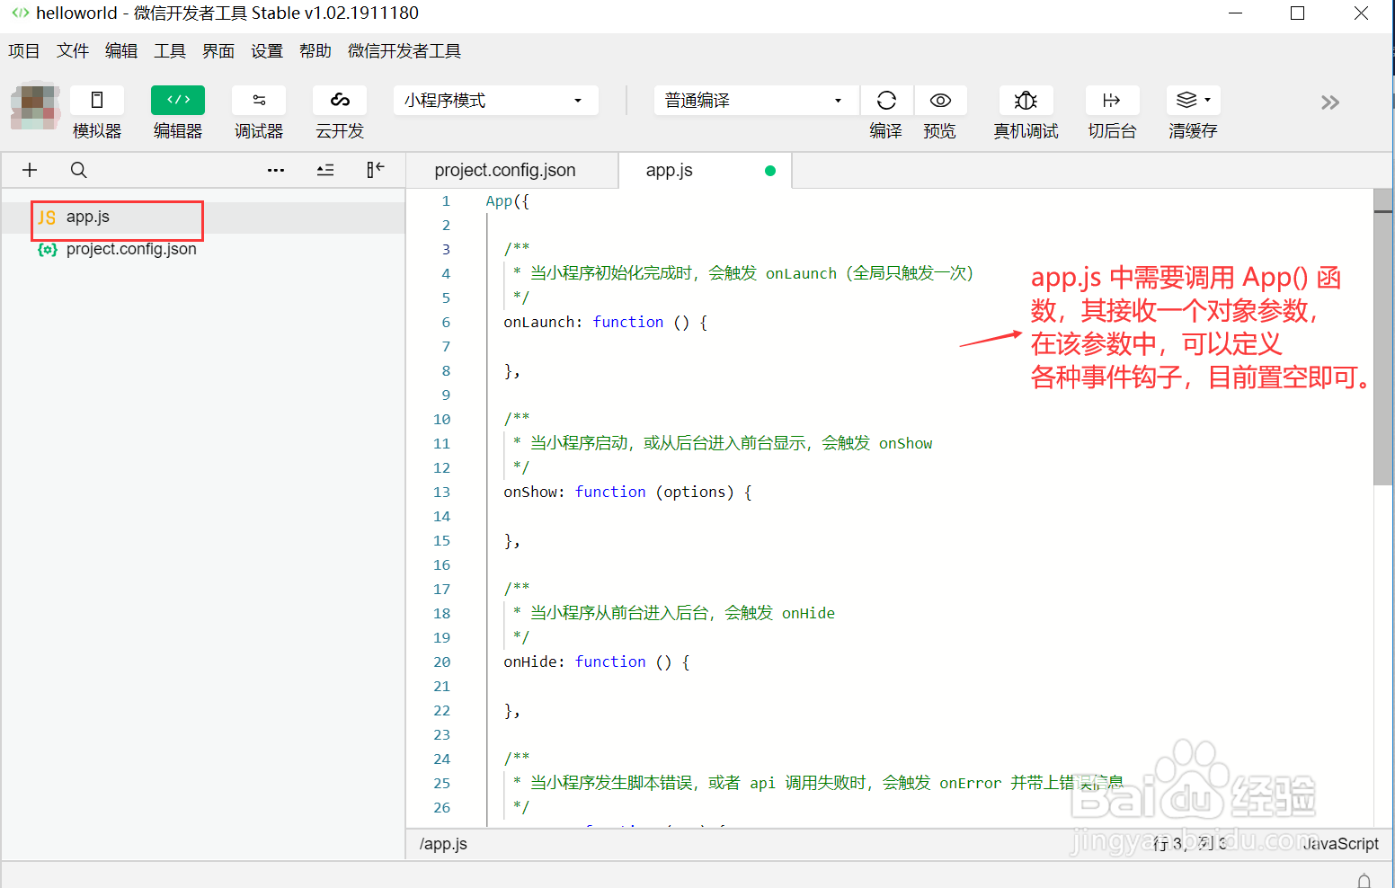Click the config icon beside project.config.json
The image size is (1395, 888).
[48, 250]
